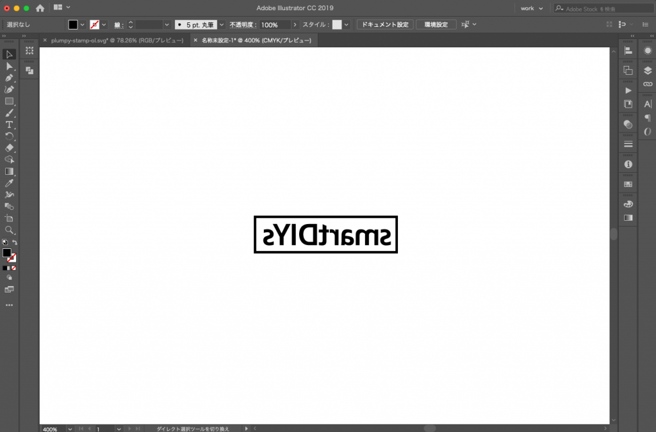Select the Zoom magnifier tool
This screenshot has width=656, height=432.
(x=9, y=230)
